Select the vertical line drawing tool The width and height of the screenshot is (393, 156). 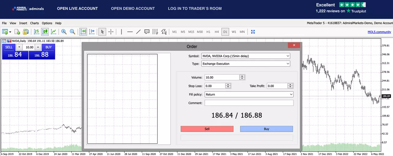coord(121,32)
